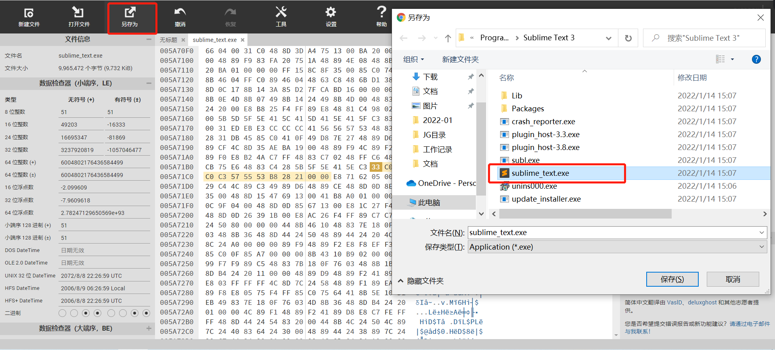Click the Undo (撤消) toolbar icon
Viewport: 775px width, 350px height.
(x=180, y=17)
